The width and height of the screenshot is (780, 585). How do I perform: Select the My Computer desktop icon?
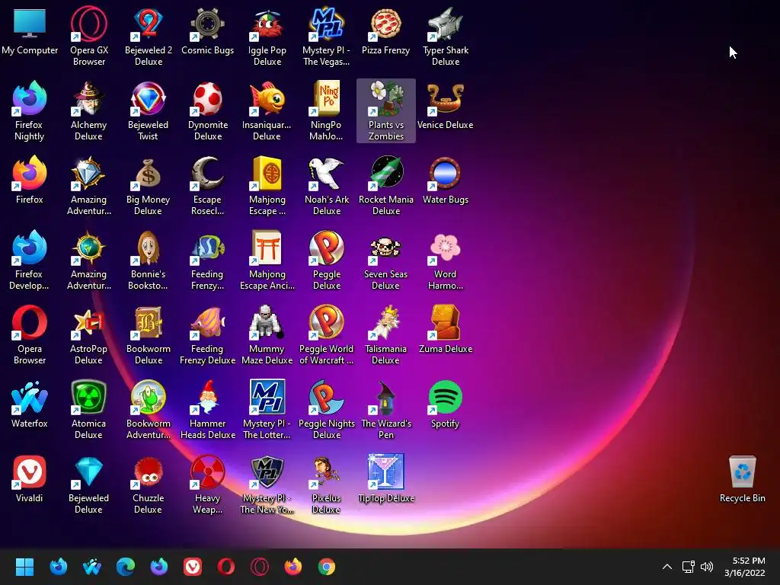pos(30,30)
